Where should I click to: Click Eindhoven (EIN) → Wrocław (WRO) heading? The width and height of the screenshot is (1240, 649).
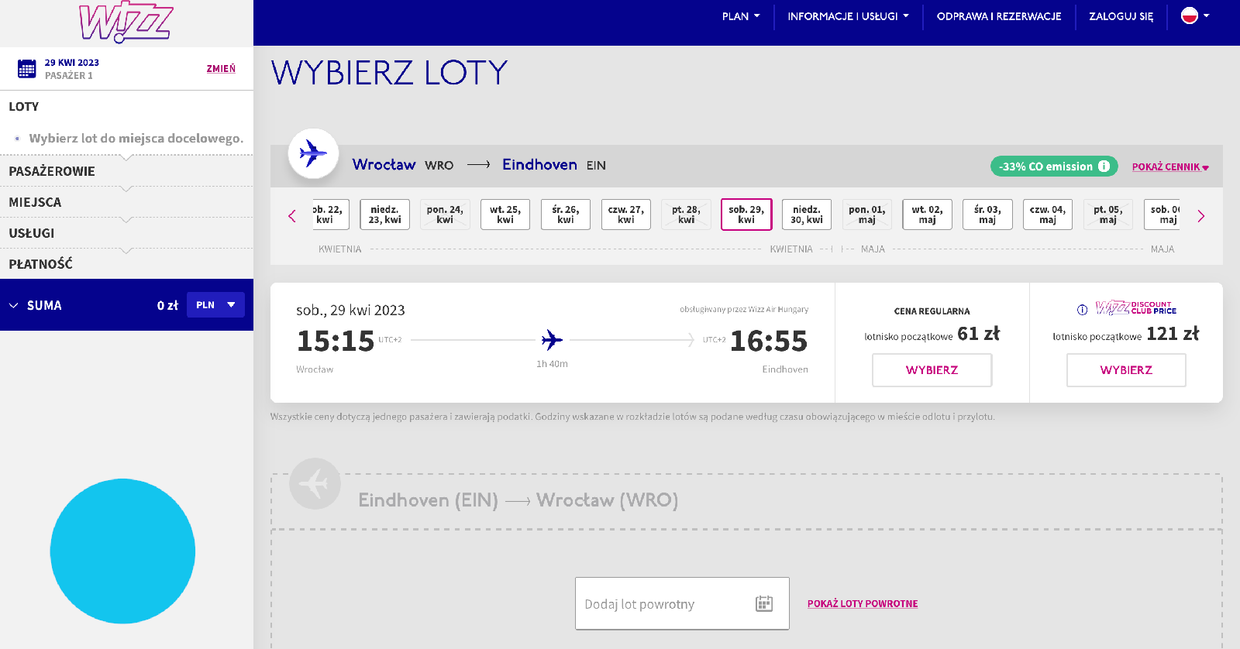point(518,500)
